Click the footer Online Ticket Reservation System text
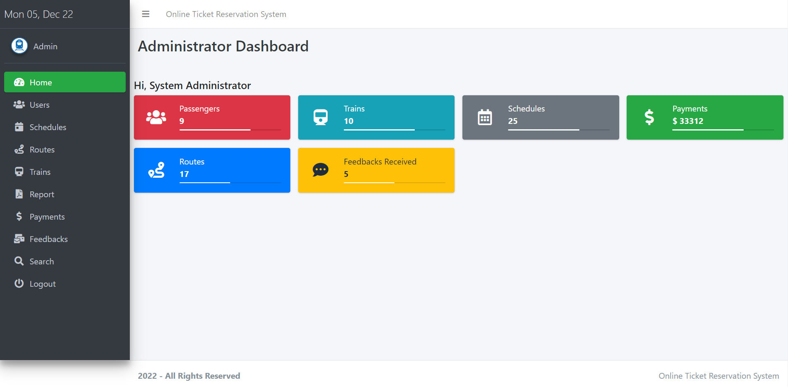This screenshot has width=788, height=387. tap(718, 376)
